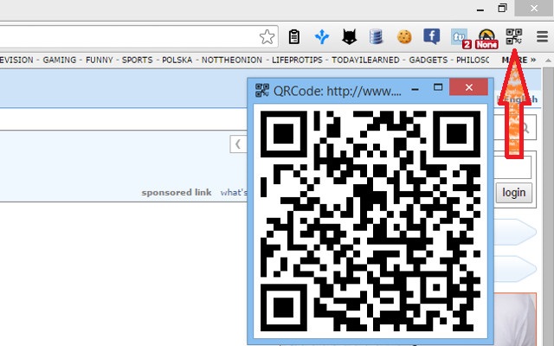
Task: Maximize the QRCode popup window
Action: [x=438, y=87]
